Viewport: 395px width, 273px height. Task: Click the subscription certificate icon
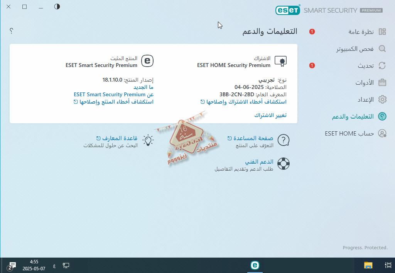point(281,61)
